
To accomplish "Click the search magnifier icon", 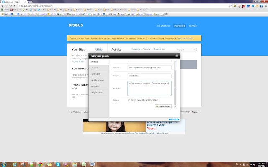I will click(194, 50).
